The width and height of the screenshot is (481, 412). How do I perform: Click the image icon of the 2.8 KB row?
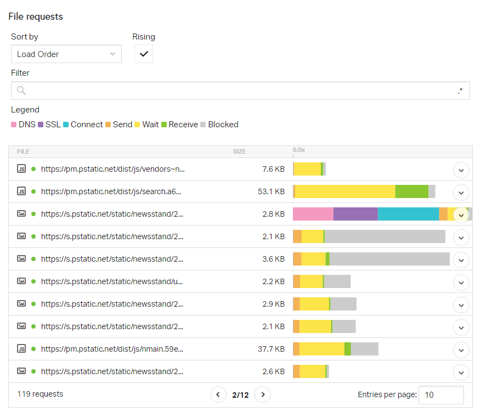pos(21,213)
